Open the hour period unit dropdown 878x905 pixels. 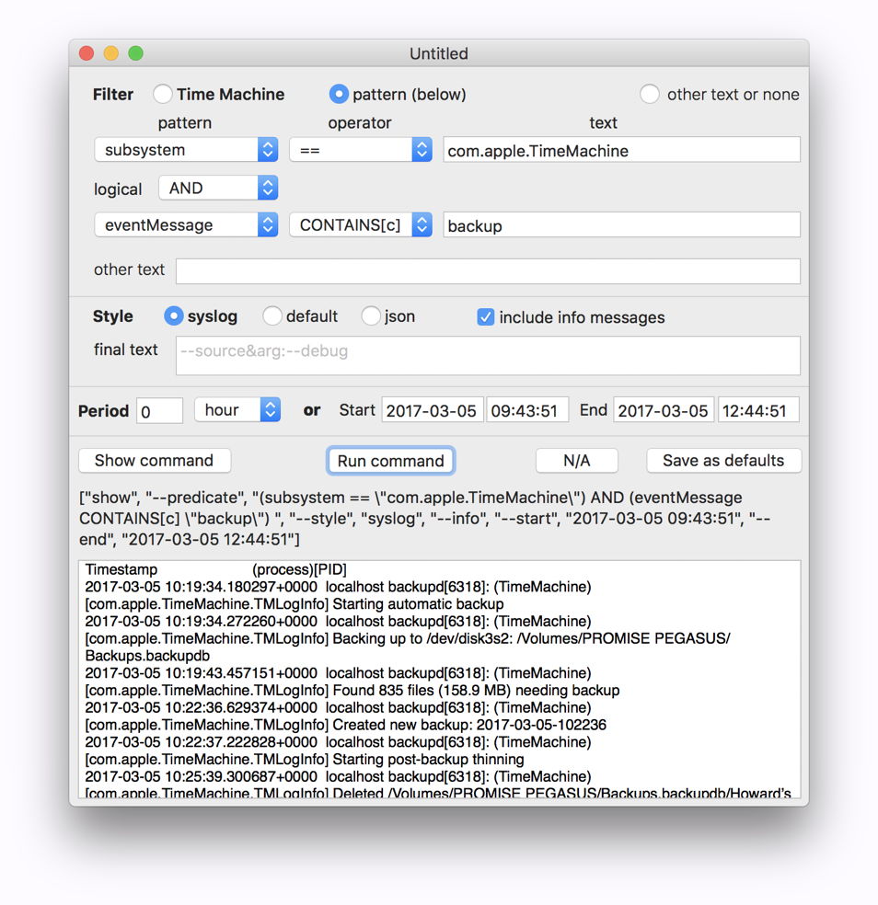coord(237,410)
